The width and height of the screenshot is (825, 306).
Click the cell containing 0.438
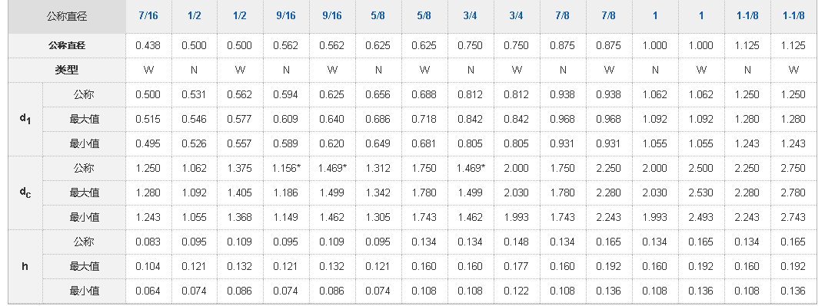click(148, 46)
